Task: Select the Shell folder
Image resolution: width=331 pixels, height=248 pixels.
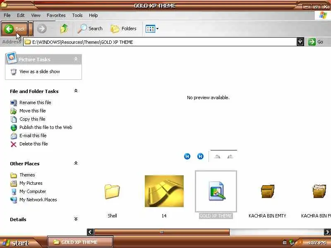Action: [112, 192]
